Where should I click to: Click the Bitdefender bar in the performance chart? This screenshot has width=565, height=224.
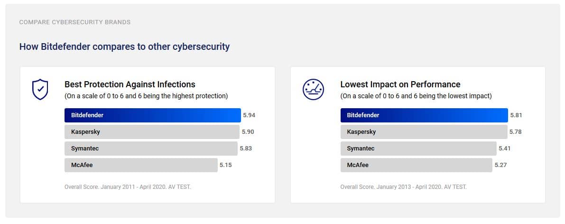[424, 115]
